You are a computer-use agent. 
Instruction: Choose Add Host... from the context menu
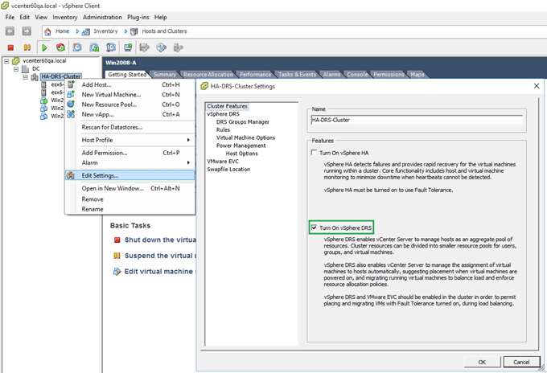[130, 84]
